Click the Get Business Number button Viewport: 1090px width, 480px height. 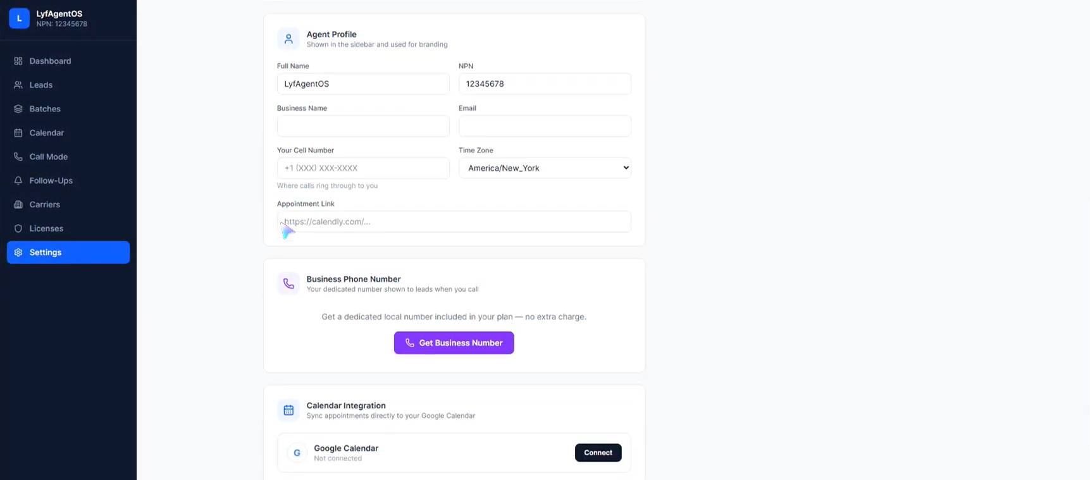coord(454,343)
